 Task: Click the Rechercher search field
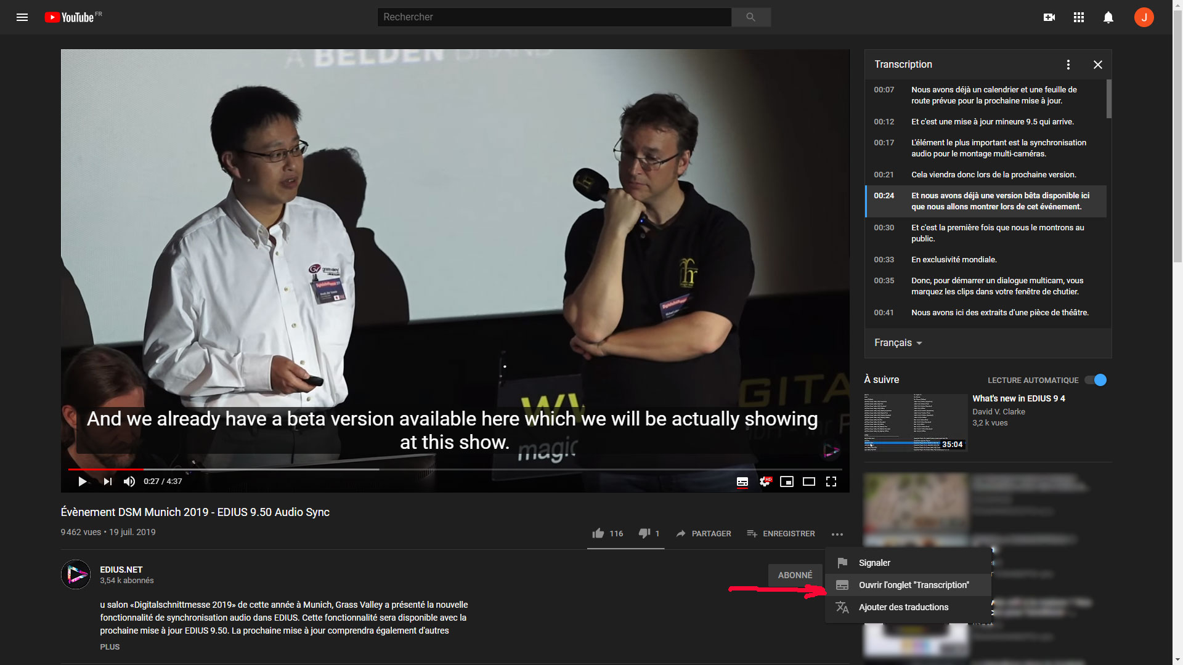pyautogui.click(x=554, y=17)
